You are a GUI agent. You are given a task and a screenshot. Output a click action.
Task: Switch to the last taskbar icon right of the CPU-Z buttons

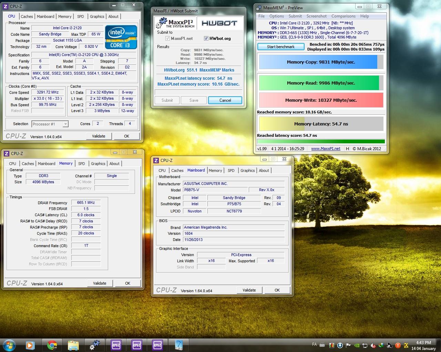coord(179,345)
